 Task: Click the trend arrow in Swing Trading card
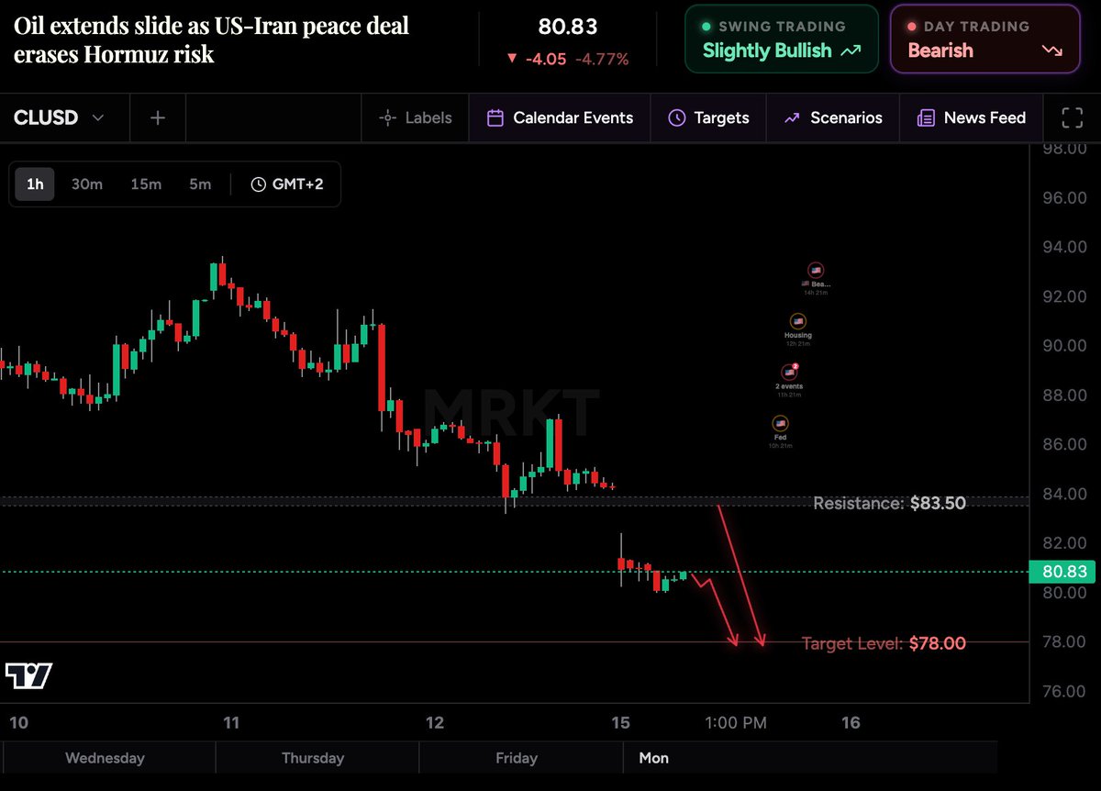click(851, 50)
